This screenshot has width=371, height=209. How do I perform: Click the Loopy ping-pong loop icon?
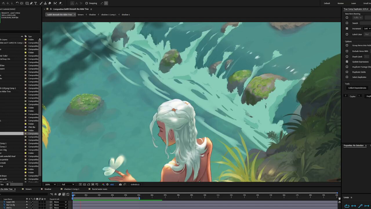click(354, 206)
